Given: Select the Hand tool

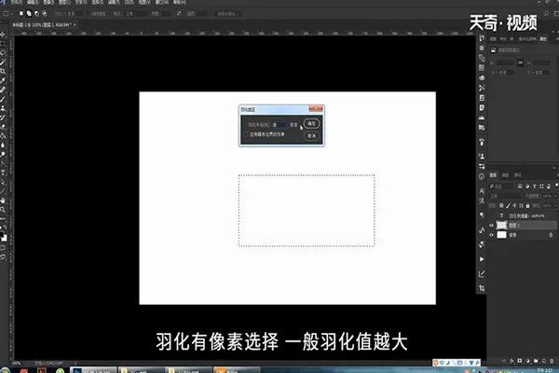Looking at the screenshot, I should point(3,200).
